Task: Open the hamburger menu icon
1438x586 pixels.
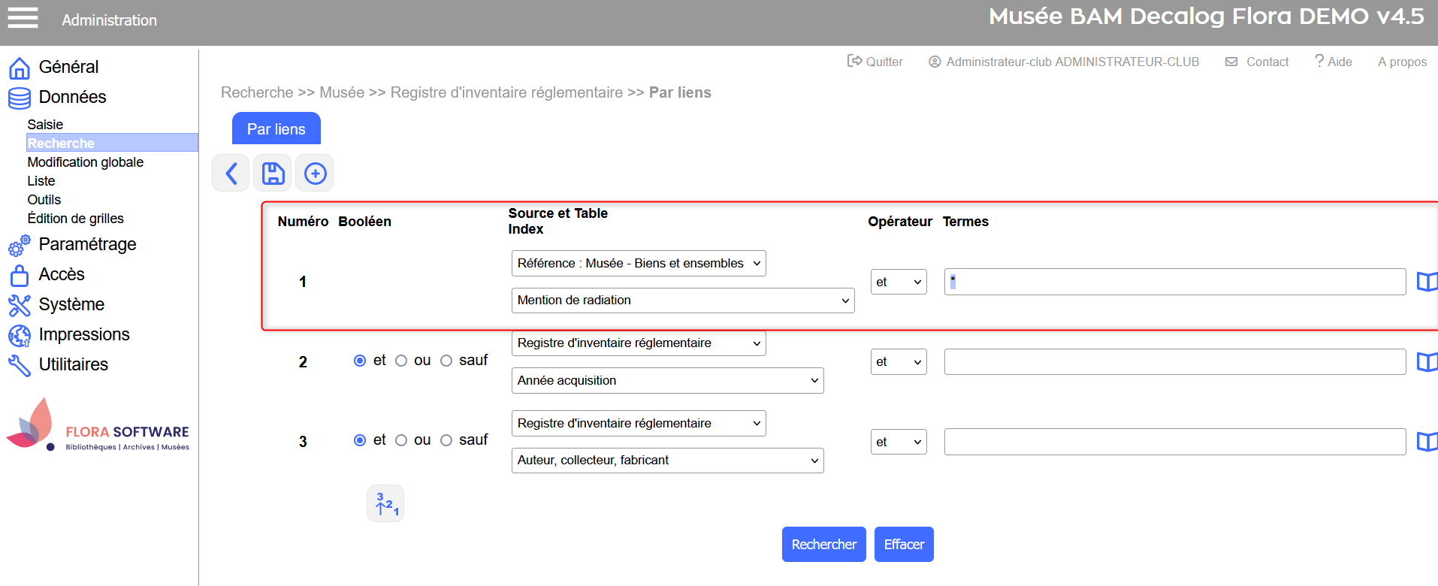Action: [x=23, y=18]
